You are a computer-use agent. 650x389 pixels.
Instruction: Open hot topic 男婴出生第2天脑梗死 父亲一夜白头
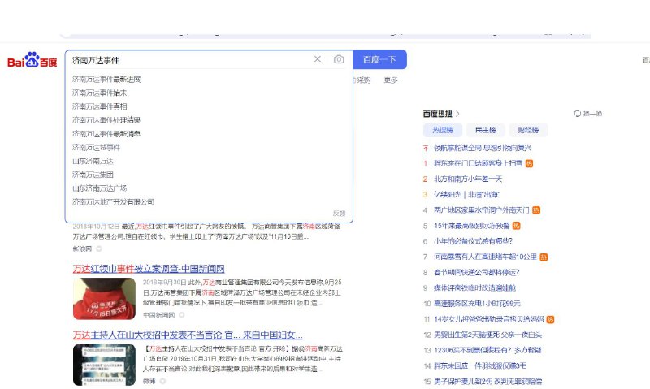click(488, 335)
